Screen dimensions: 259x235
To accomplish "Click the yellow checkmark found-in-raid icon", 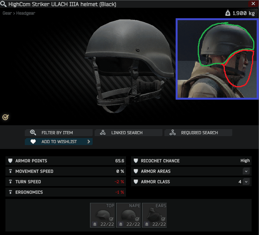I will click(5, 117).
